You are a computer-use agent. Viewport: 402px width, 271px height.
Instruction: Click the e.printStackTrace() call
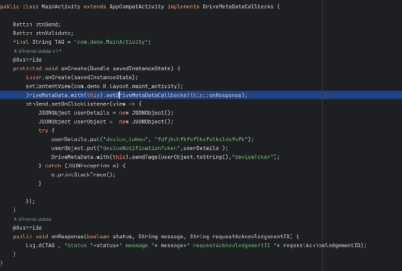[83, 174]
